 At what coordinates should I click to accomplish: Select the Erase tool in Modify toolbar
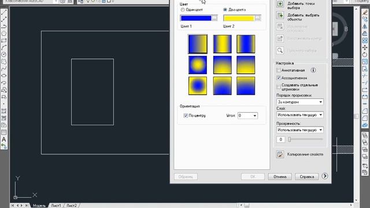[365, 12]
